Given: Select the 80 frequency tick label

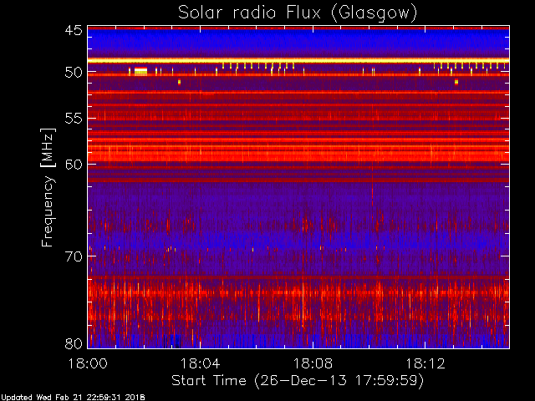Looking at the screenshot, I should pos(74,343).
